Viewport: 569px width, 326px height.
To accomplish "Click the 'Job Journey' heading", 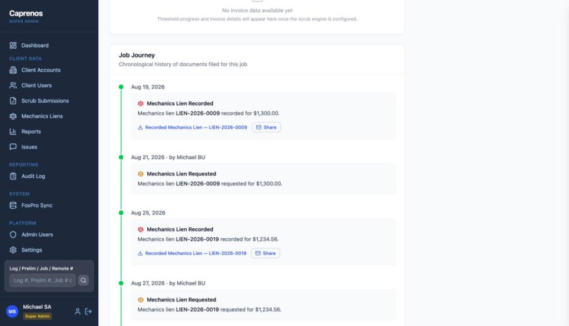I will (x=137, y=55).
